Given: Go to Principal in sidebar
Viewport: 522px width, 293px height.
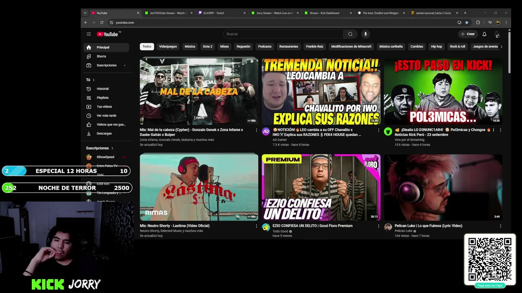Looking at the screenshot, I should pos(106,48).
